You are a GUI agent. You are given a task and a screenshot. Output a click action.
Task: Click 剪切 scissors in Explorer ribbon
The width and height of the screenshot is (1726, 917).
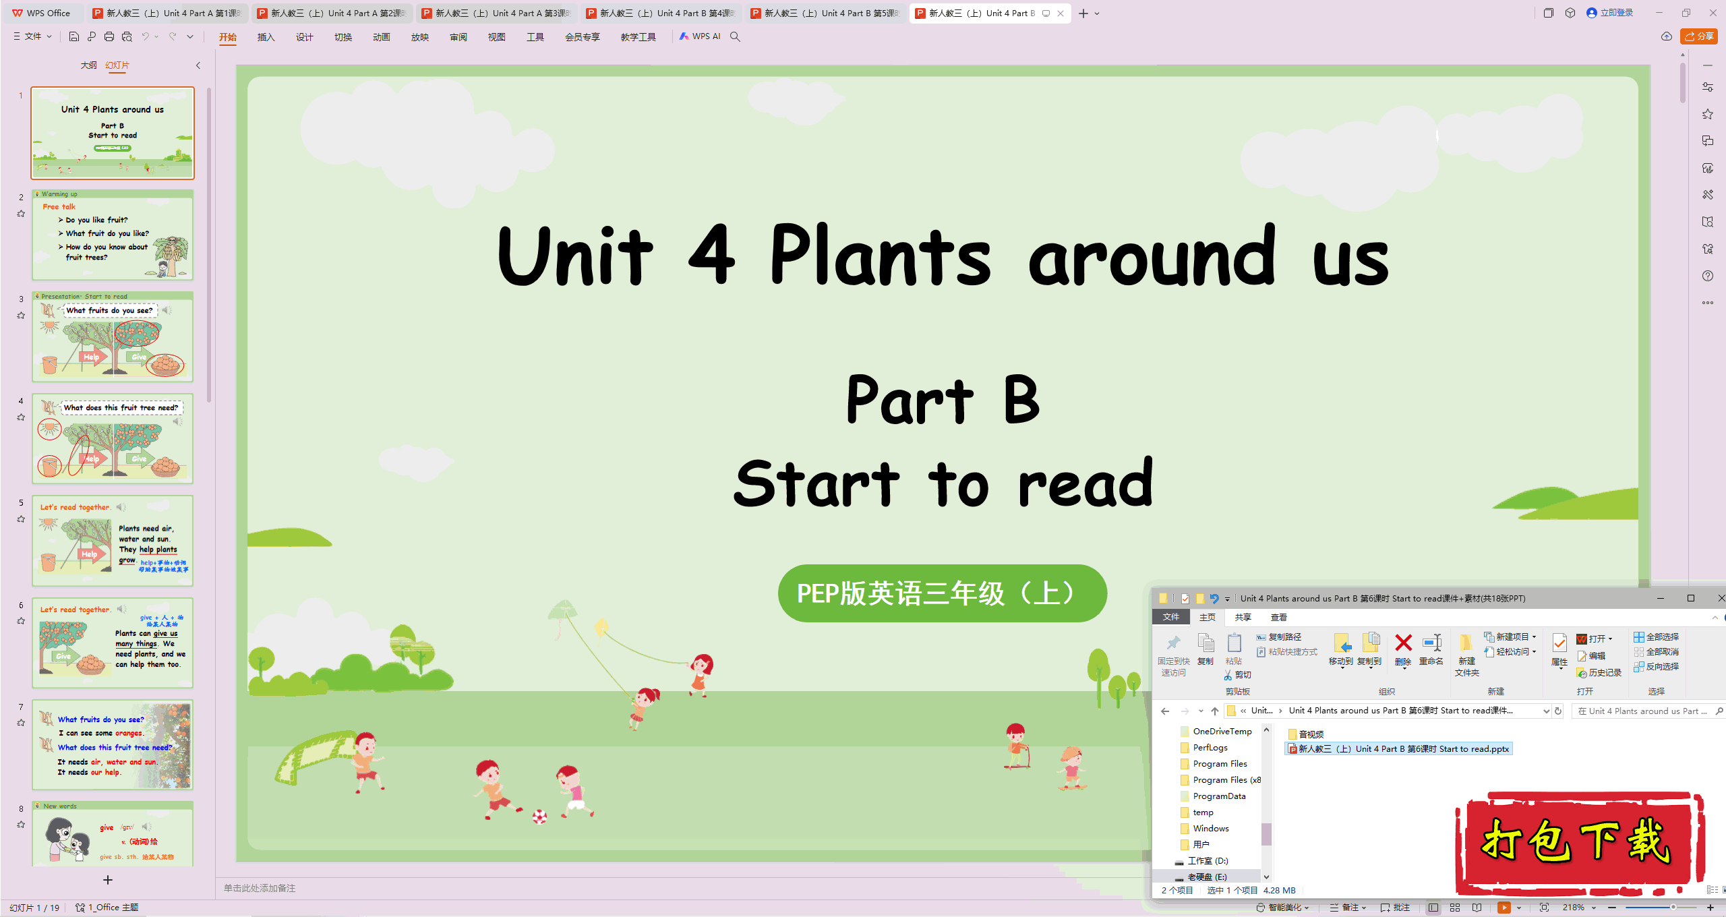point(1238,674)
